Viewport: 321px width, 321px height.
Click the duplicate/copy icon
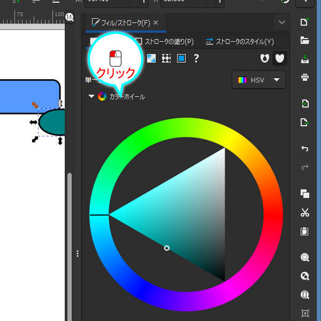pyautogui.click(x=304, y=194)
